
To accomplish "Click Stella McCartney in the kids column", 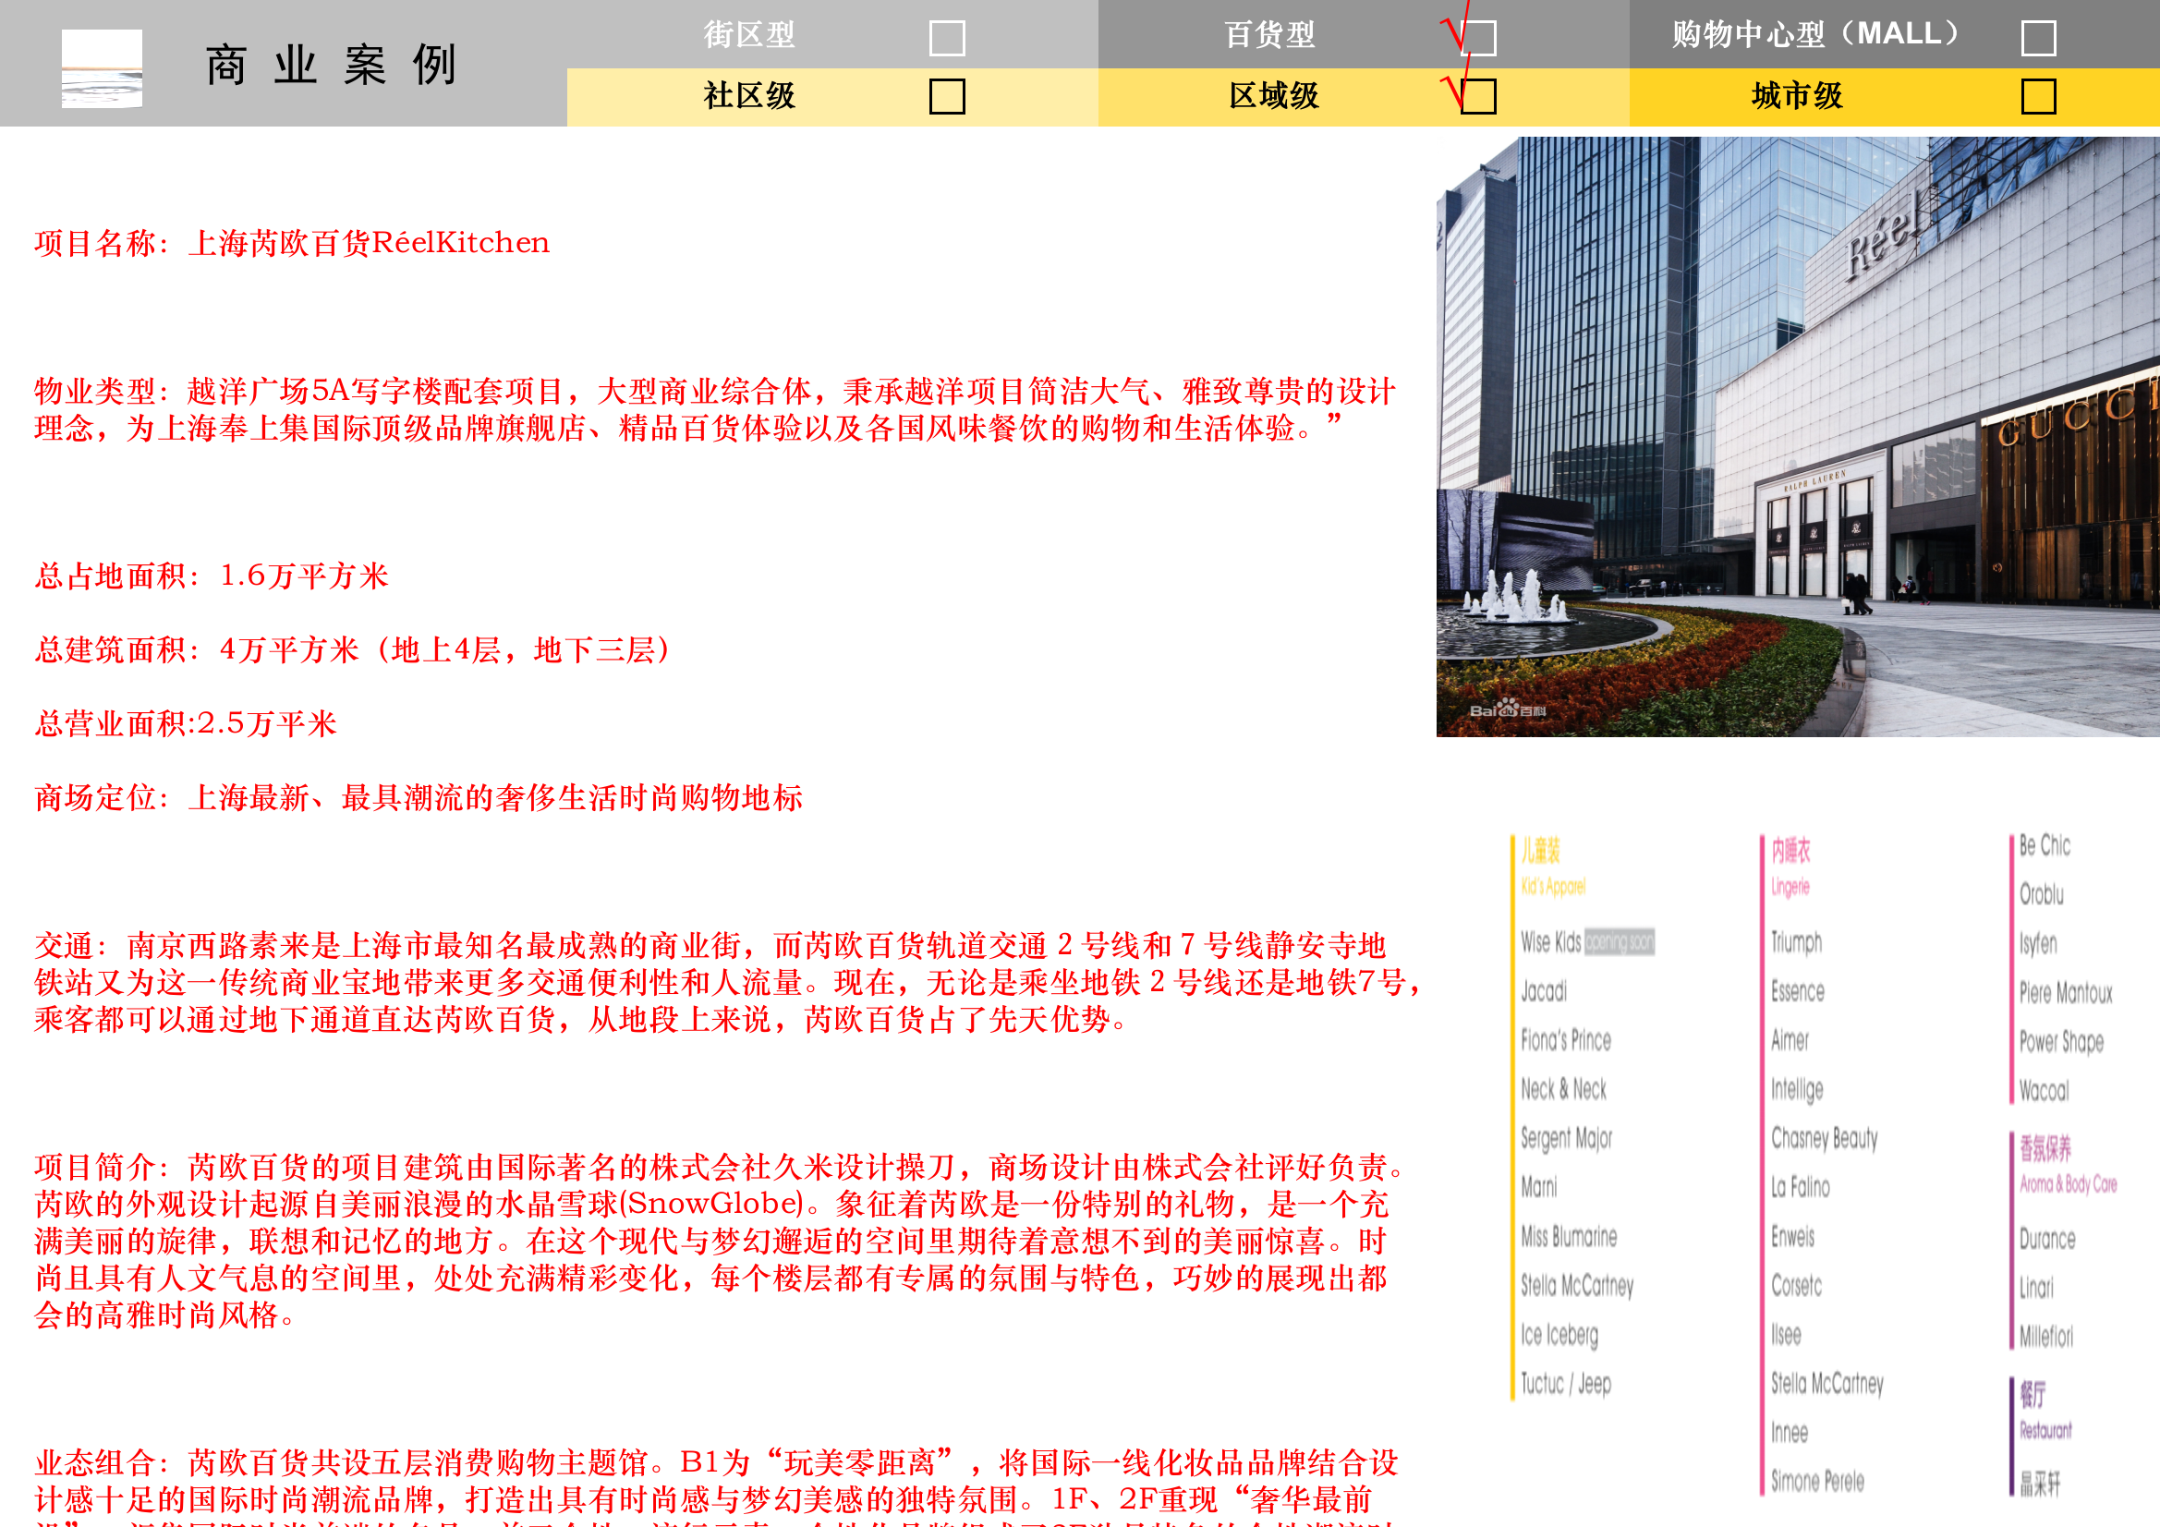I will [1578, 1286].
